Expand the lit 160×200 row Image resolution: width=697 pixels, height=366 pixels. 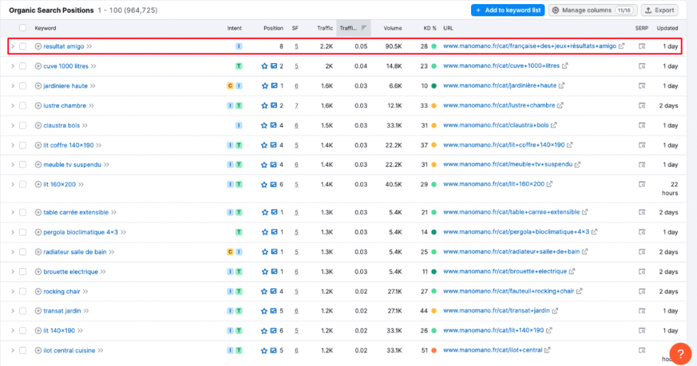[12, 184]
